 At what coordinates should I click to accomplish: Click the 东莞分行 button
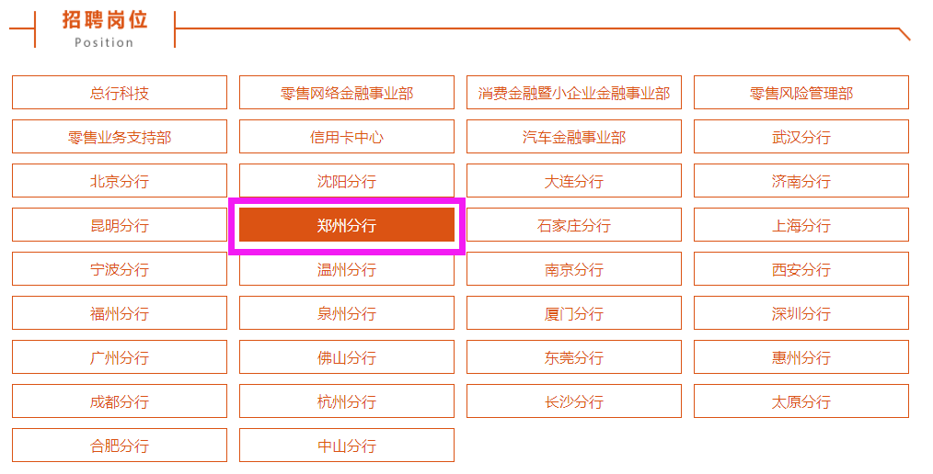pos(574,357)
